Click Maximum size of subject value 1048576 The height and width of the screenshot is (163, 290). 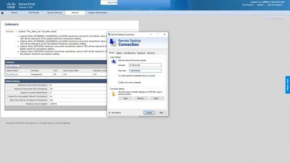(53, 104)
